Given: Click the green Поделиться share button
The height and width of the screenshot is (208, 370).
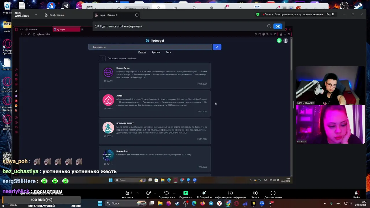Looking at the screenshot, I should point(186,195).
